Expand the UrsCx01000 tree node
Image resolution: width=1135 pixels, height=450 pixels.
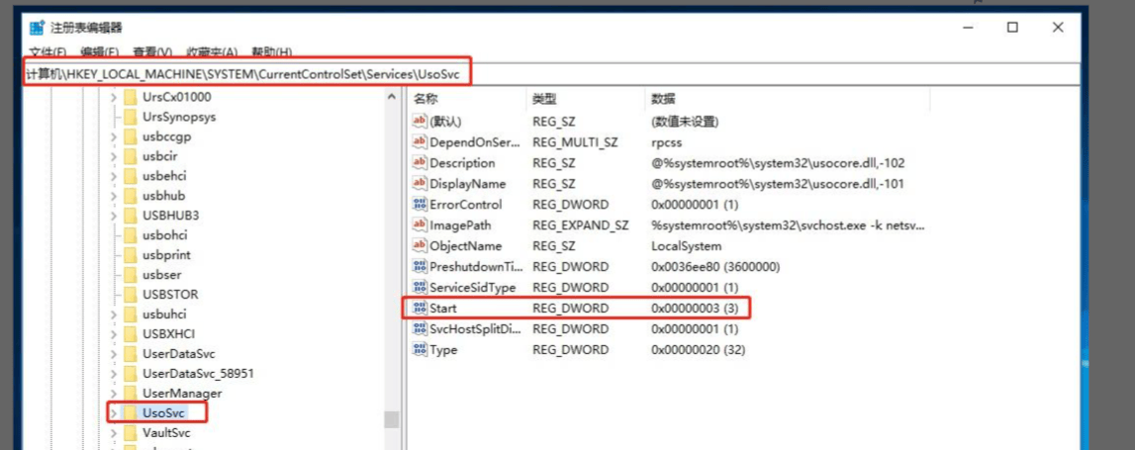[x=113, y=97]
